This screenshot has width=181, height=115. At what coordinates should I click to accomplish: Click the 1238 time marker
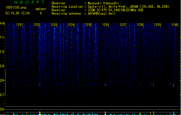pyautogui.click(x=140, y=25)
